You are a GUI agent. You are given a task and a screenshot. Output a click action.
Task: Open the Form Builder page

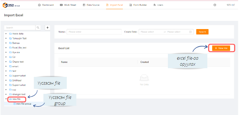pos(138,5)
